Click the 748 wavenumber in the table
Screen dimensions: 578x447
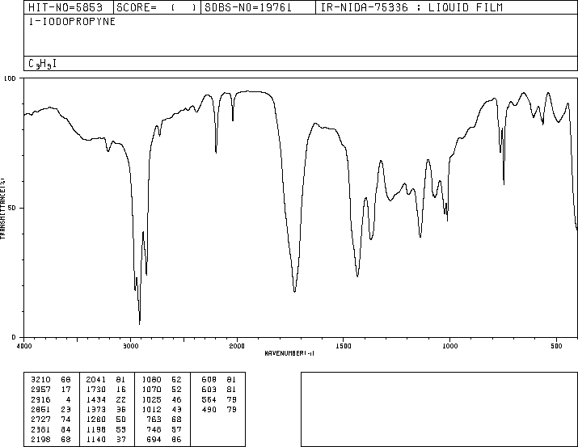point(154,429)
